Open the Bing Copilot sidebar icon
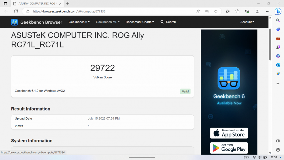 [x=278, y=11]
